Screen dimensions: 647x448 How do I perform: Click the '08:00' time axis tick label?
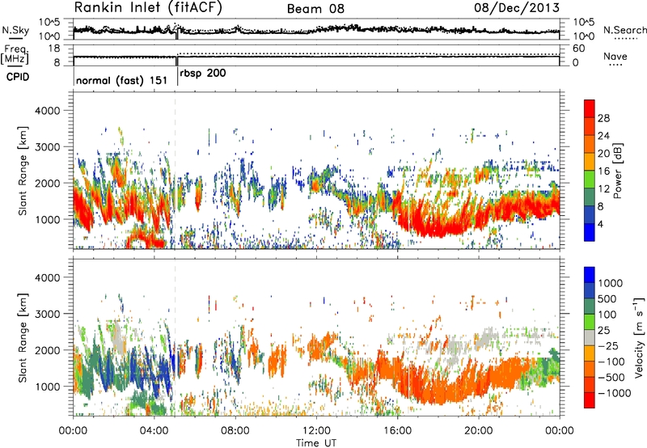click(235, 431)
